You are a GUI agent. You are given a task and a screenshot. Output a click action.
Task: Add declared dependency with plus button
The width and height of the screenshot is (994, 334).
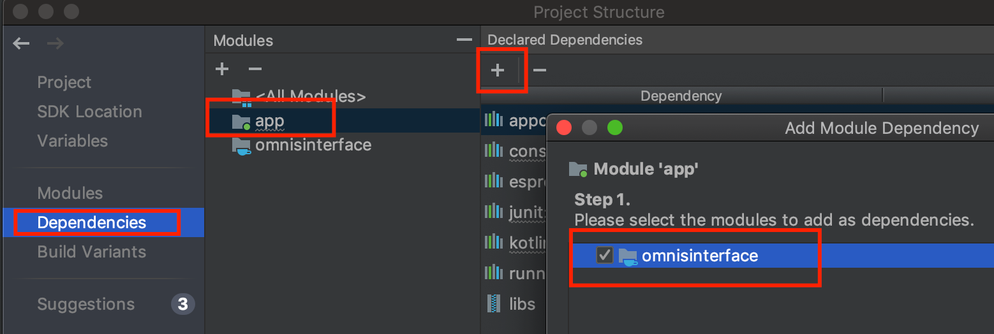pos(498,70)
